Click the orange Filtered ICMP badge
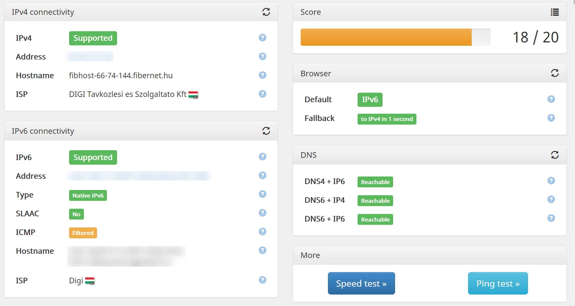Image resolution: width=575 pixels, height=306 pixels. click(83, 233)
